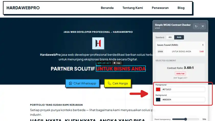The height and width of the screenshot is (121, 215).
Task: Click the phone icon in Cek Harga
Action: (x=109, y=83)
